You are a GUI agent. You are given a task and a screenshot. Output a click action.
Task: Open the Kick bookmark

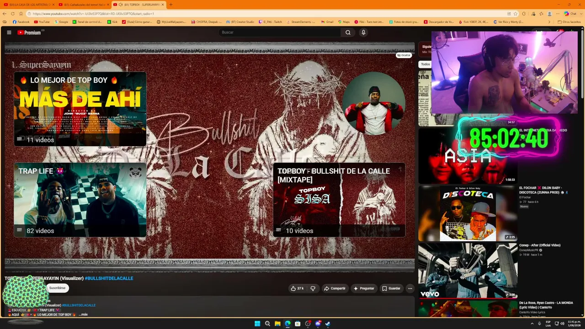[x=112, y=22]
